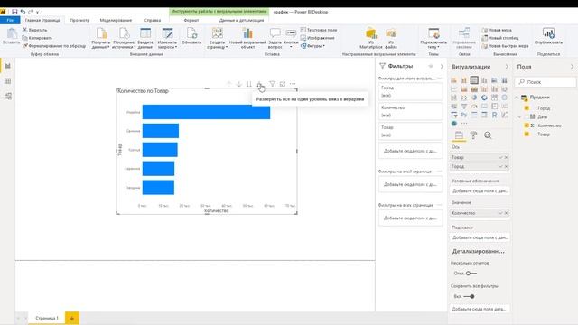Click the filter funnel icon on chart header
This screenshot has height=325, width=578.
[x=272, y=84]
